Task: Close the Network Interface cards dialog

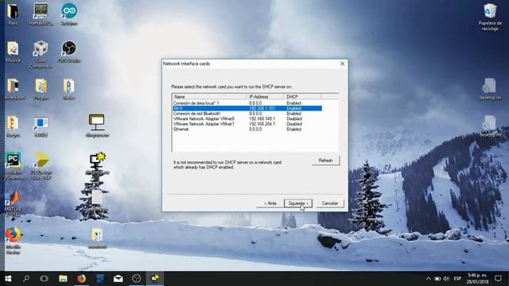Action: point(342,64)
